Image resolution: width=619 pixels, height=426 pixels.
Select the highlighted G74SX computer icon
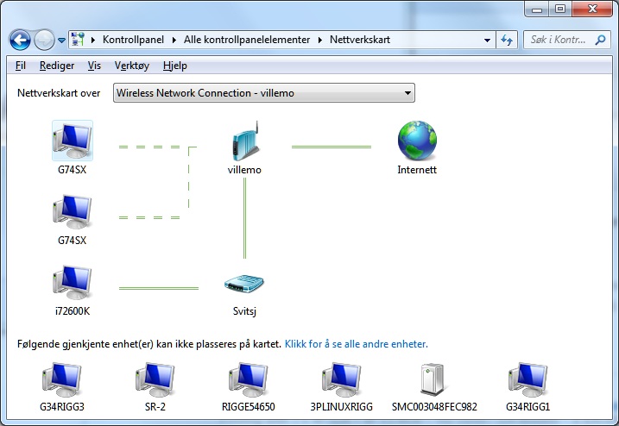coord(73,141)
